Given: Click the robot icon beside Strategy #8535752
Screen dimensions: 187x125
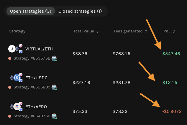Looking at the screenshot, I should coord(54,58).
